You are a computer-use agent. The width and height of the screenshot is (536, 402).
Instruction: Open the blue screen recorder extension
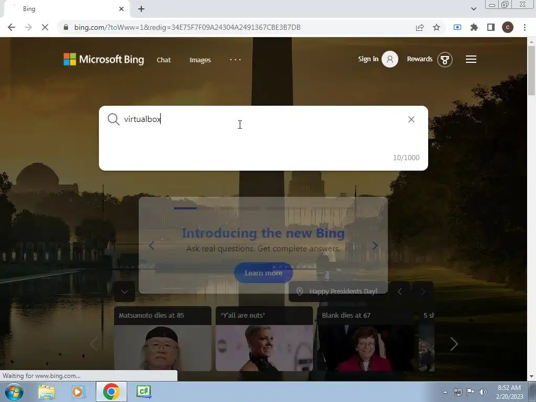[457, 27]
